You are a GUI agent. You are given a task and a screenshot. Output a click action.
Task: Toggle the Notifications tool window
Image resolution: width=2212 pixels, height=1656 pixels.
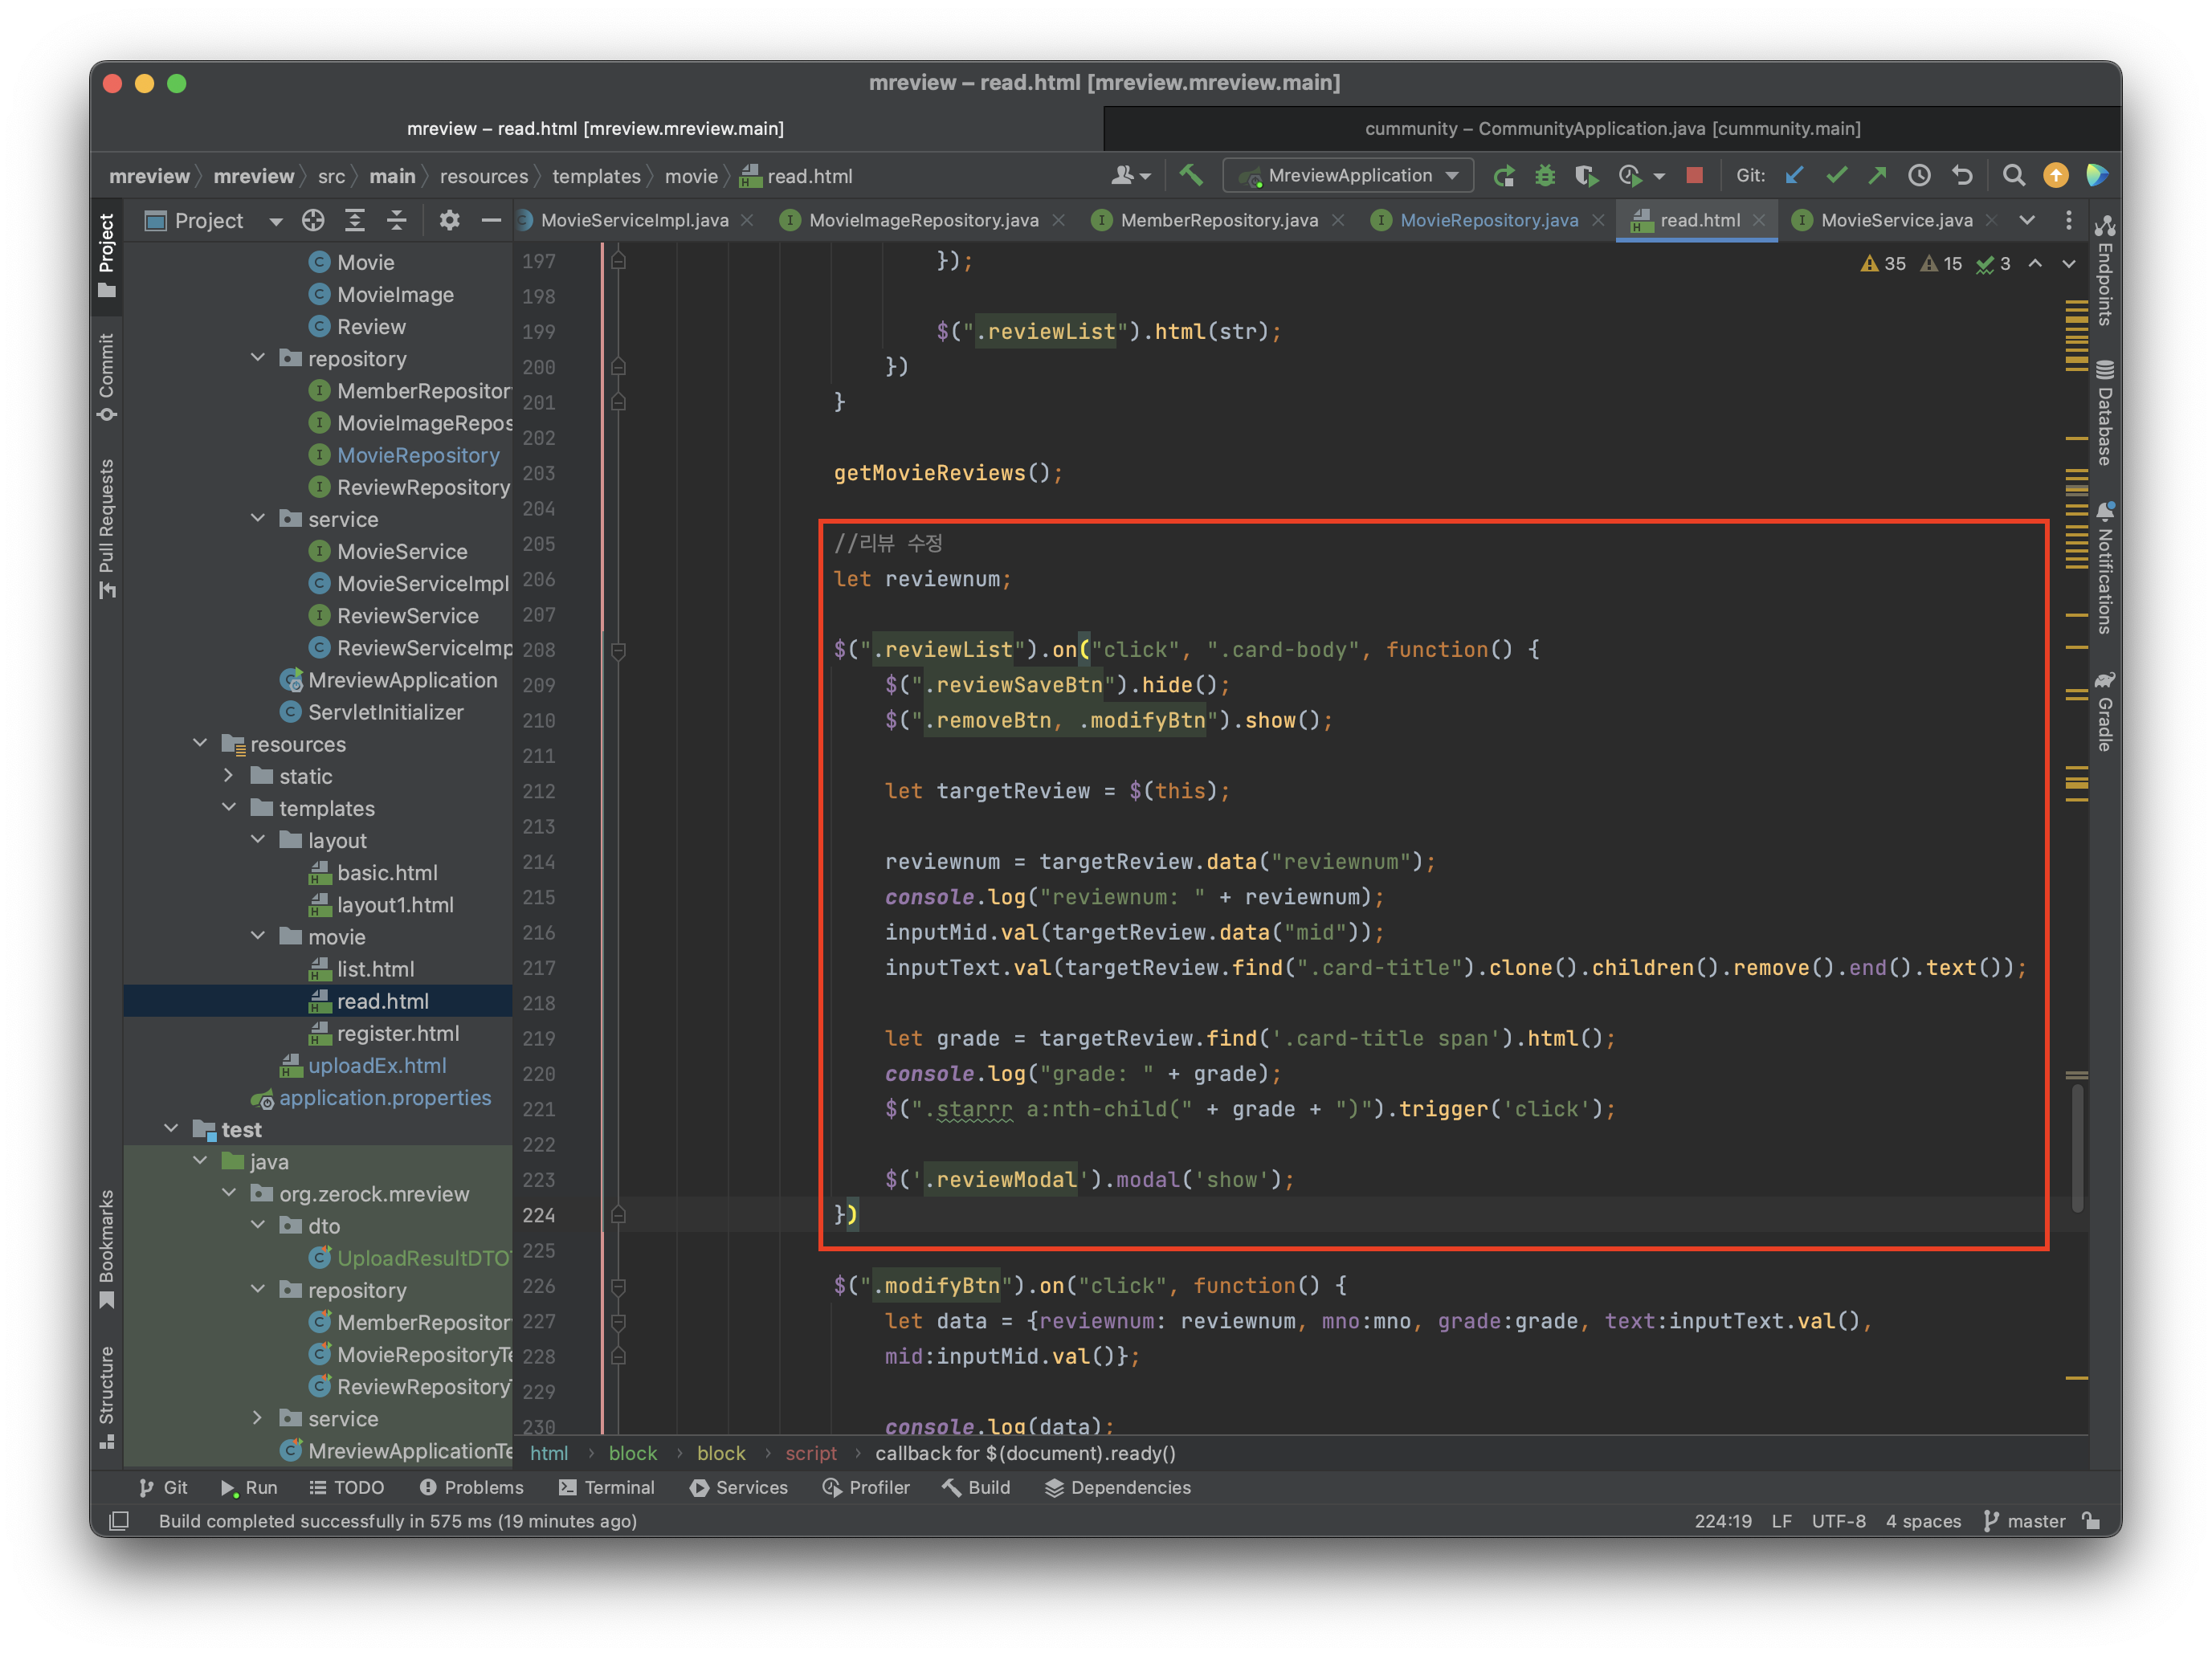pyautogui.click(x=2104, y=568)
